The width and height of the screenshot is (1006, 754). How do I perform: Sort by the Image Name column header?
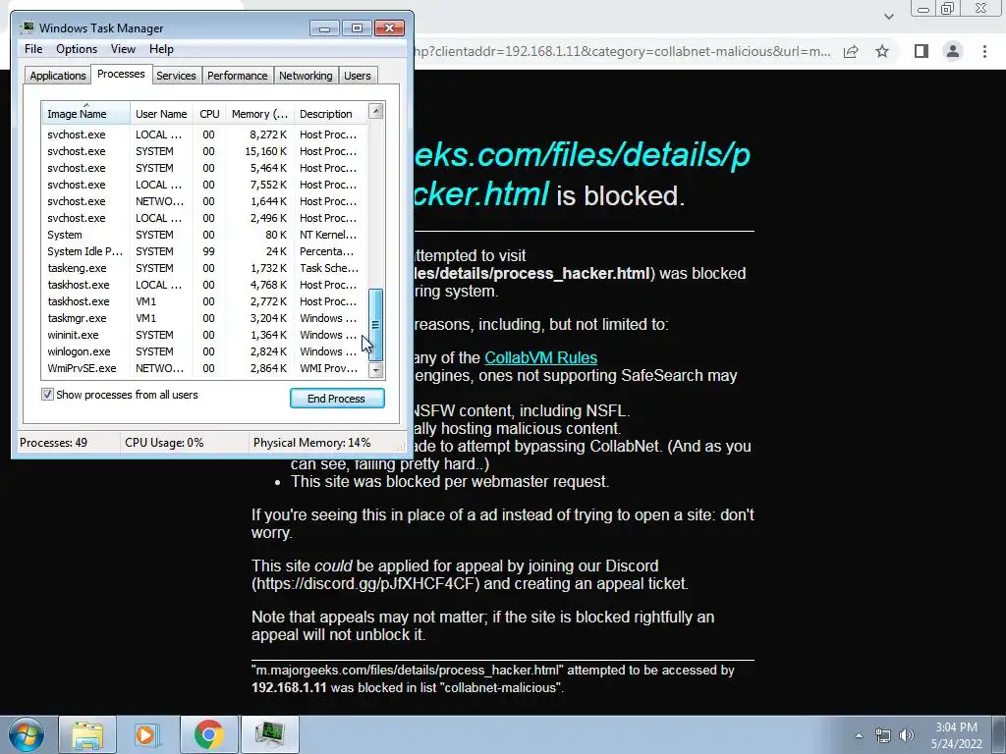point(86,114)
